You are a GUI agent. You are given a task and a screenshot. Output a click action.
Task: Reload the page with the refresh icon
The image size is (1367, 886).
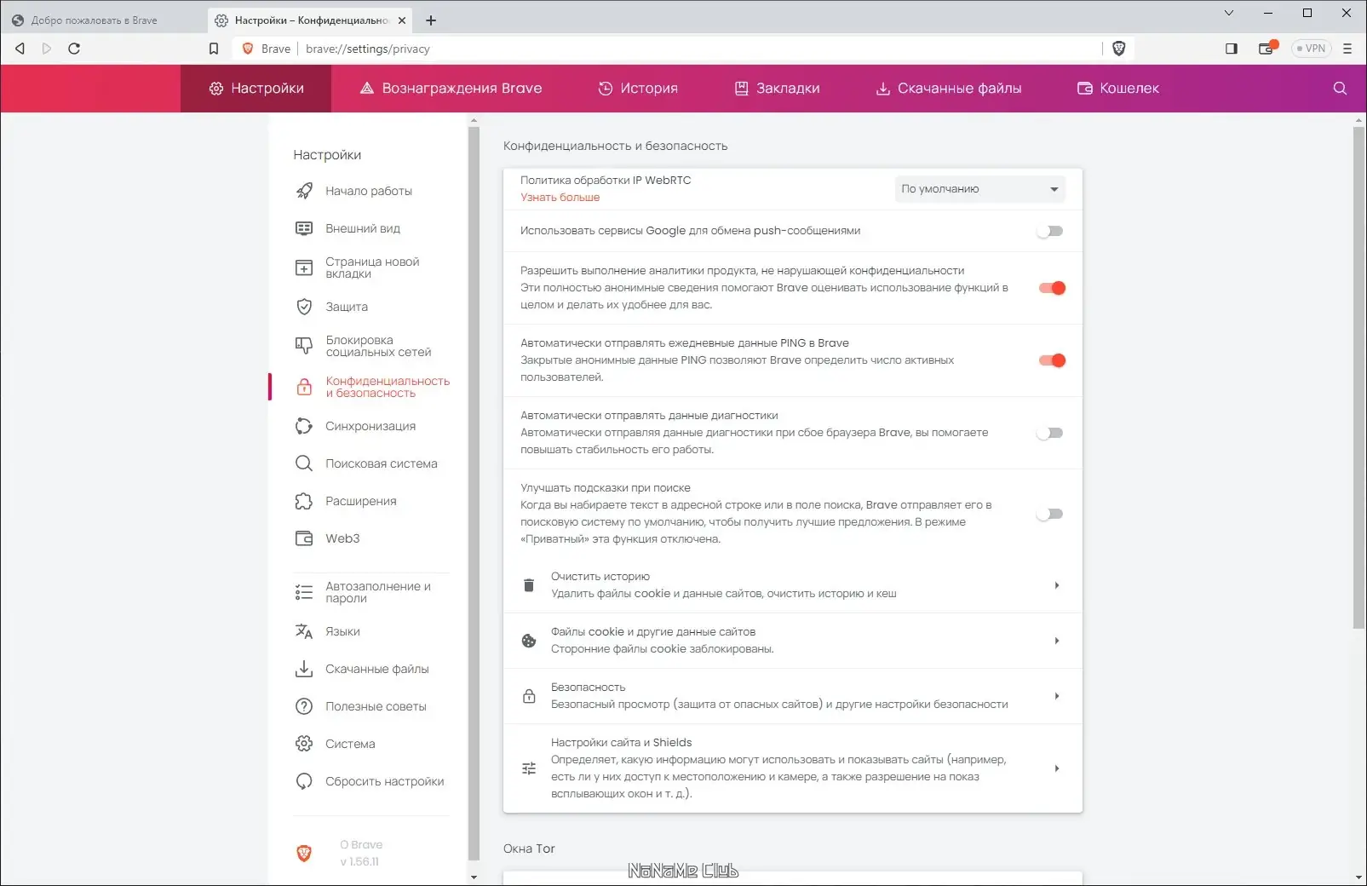(74, 49)
